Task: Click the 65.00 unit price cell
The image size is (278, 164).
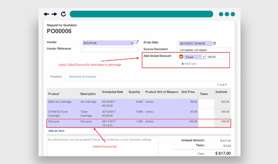Action: [x=189, y=114]
